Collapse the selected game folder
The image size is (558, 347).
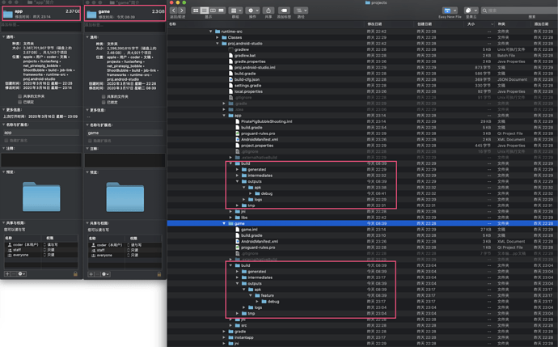(x=224, y=223)
